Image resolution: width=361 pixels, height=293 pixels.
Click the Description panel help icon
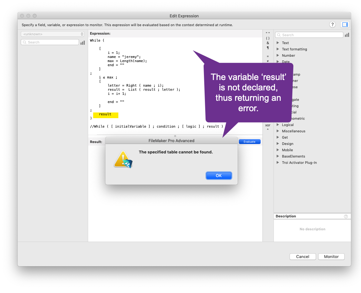tap(346, 216)
